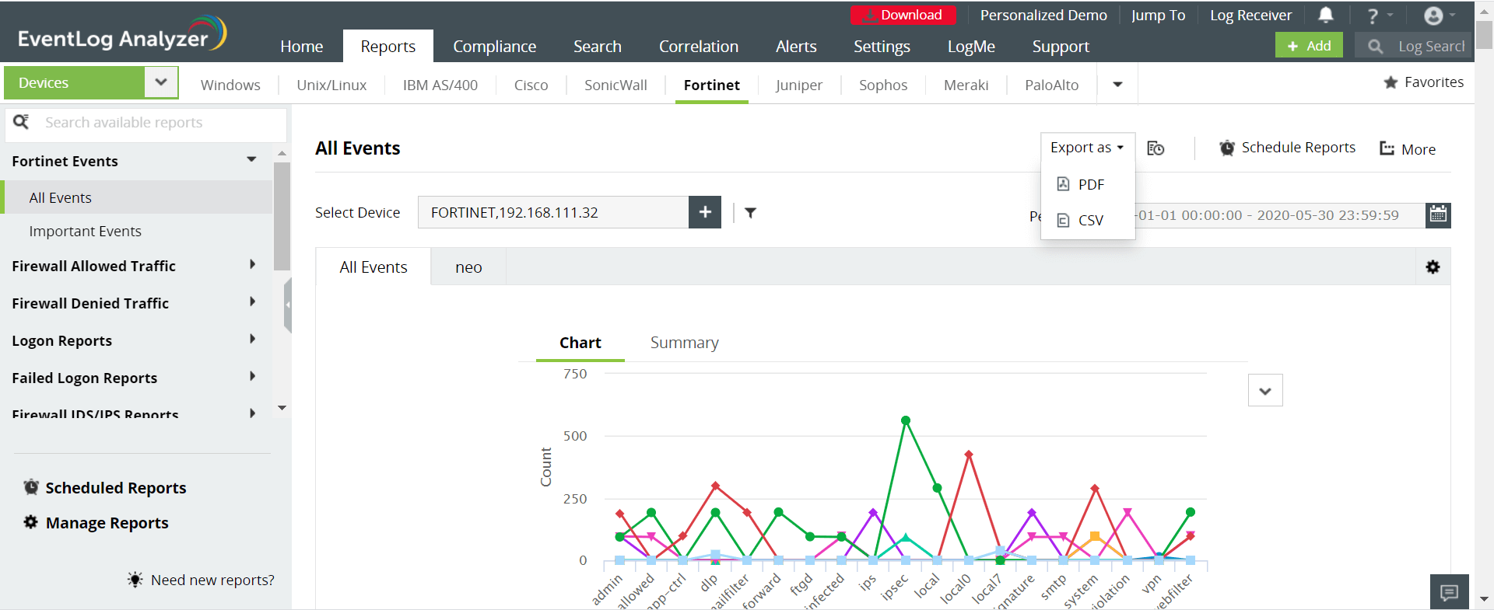Collapse the left sidebar handle

[288, 305]
